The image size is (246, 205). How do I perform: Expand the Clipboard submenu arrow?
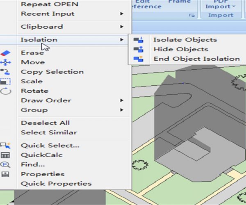click(x=122, y=27)
